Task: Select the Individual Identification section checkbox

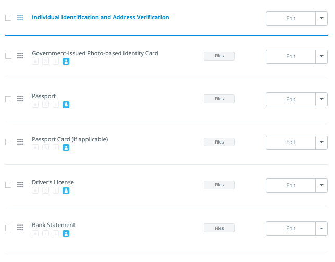Action: [x=8, y=18]
